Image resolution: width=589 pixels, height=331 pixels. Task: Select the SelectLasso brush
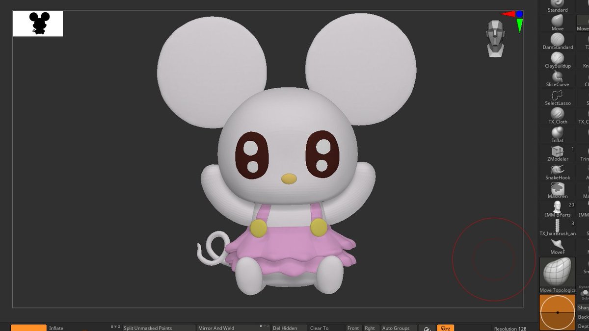pyautogui.click(x=557, y=97)
